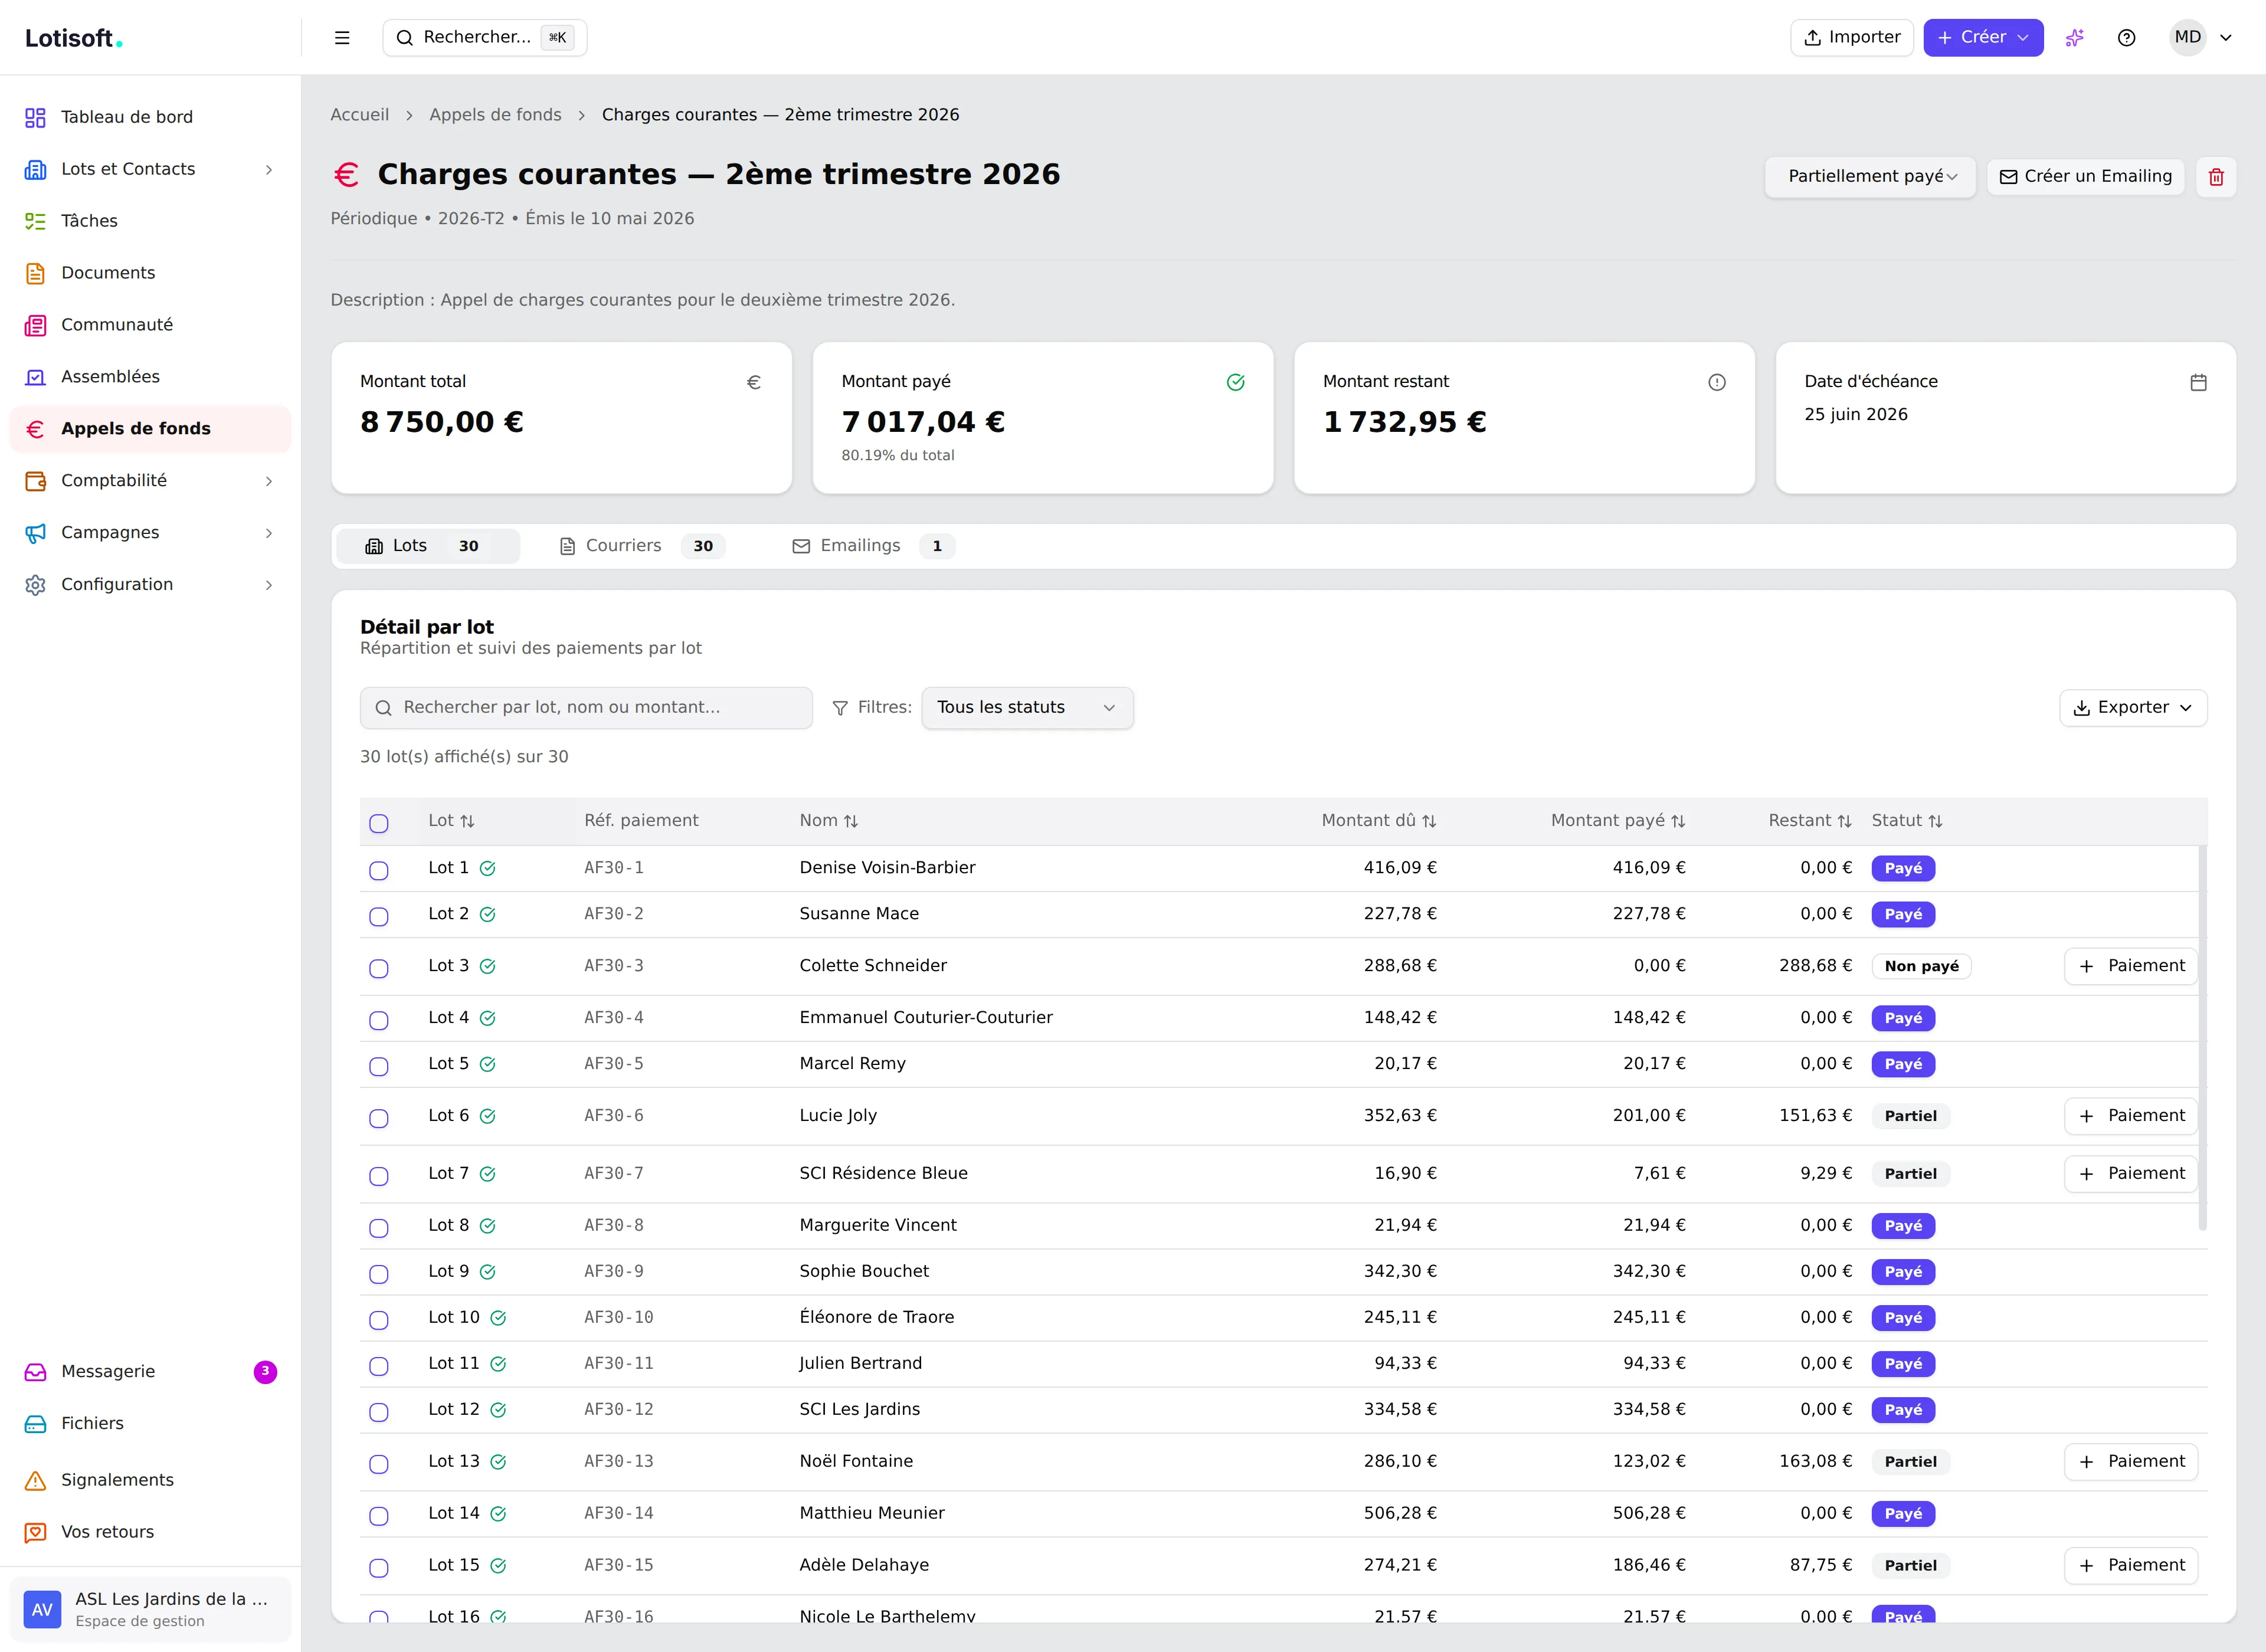The image size is (2266, 1652).
Task: Click the Assemblées sidebar icon
Action: coord(35,378)
